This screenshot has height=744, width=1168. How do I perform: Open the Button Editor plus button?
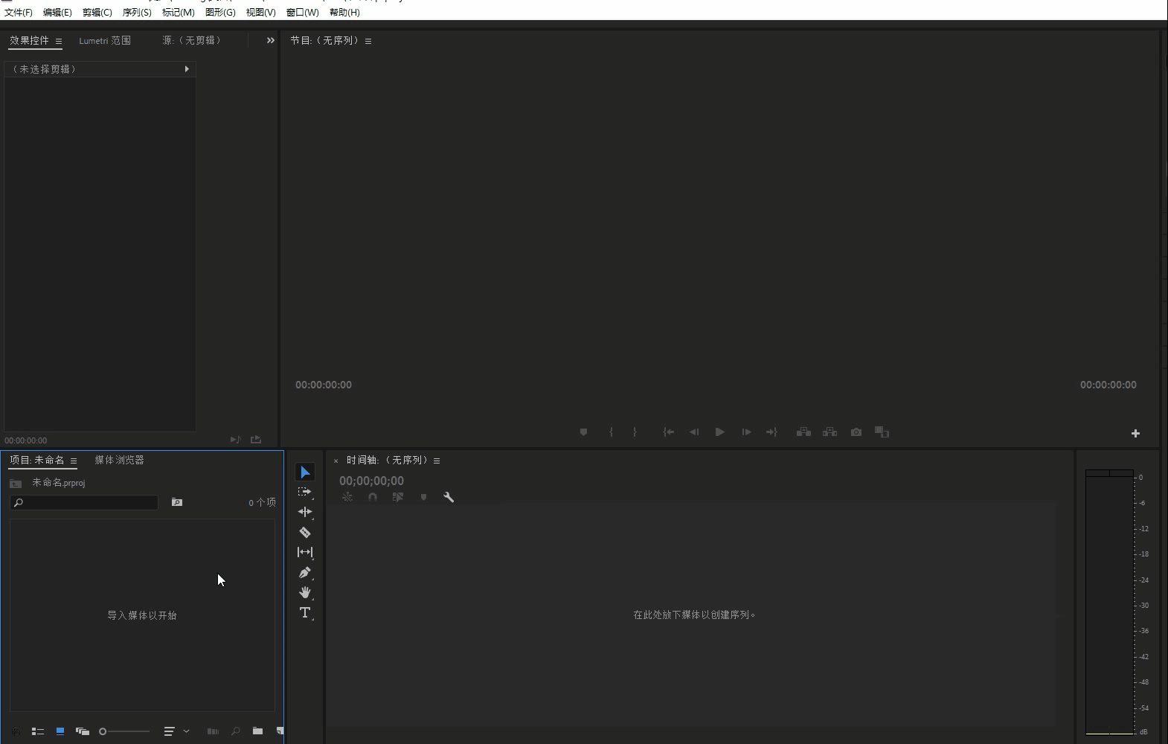pos(1135,433)
